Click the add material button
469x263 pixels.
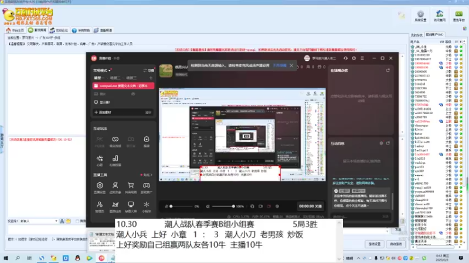point(103,112)
